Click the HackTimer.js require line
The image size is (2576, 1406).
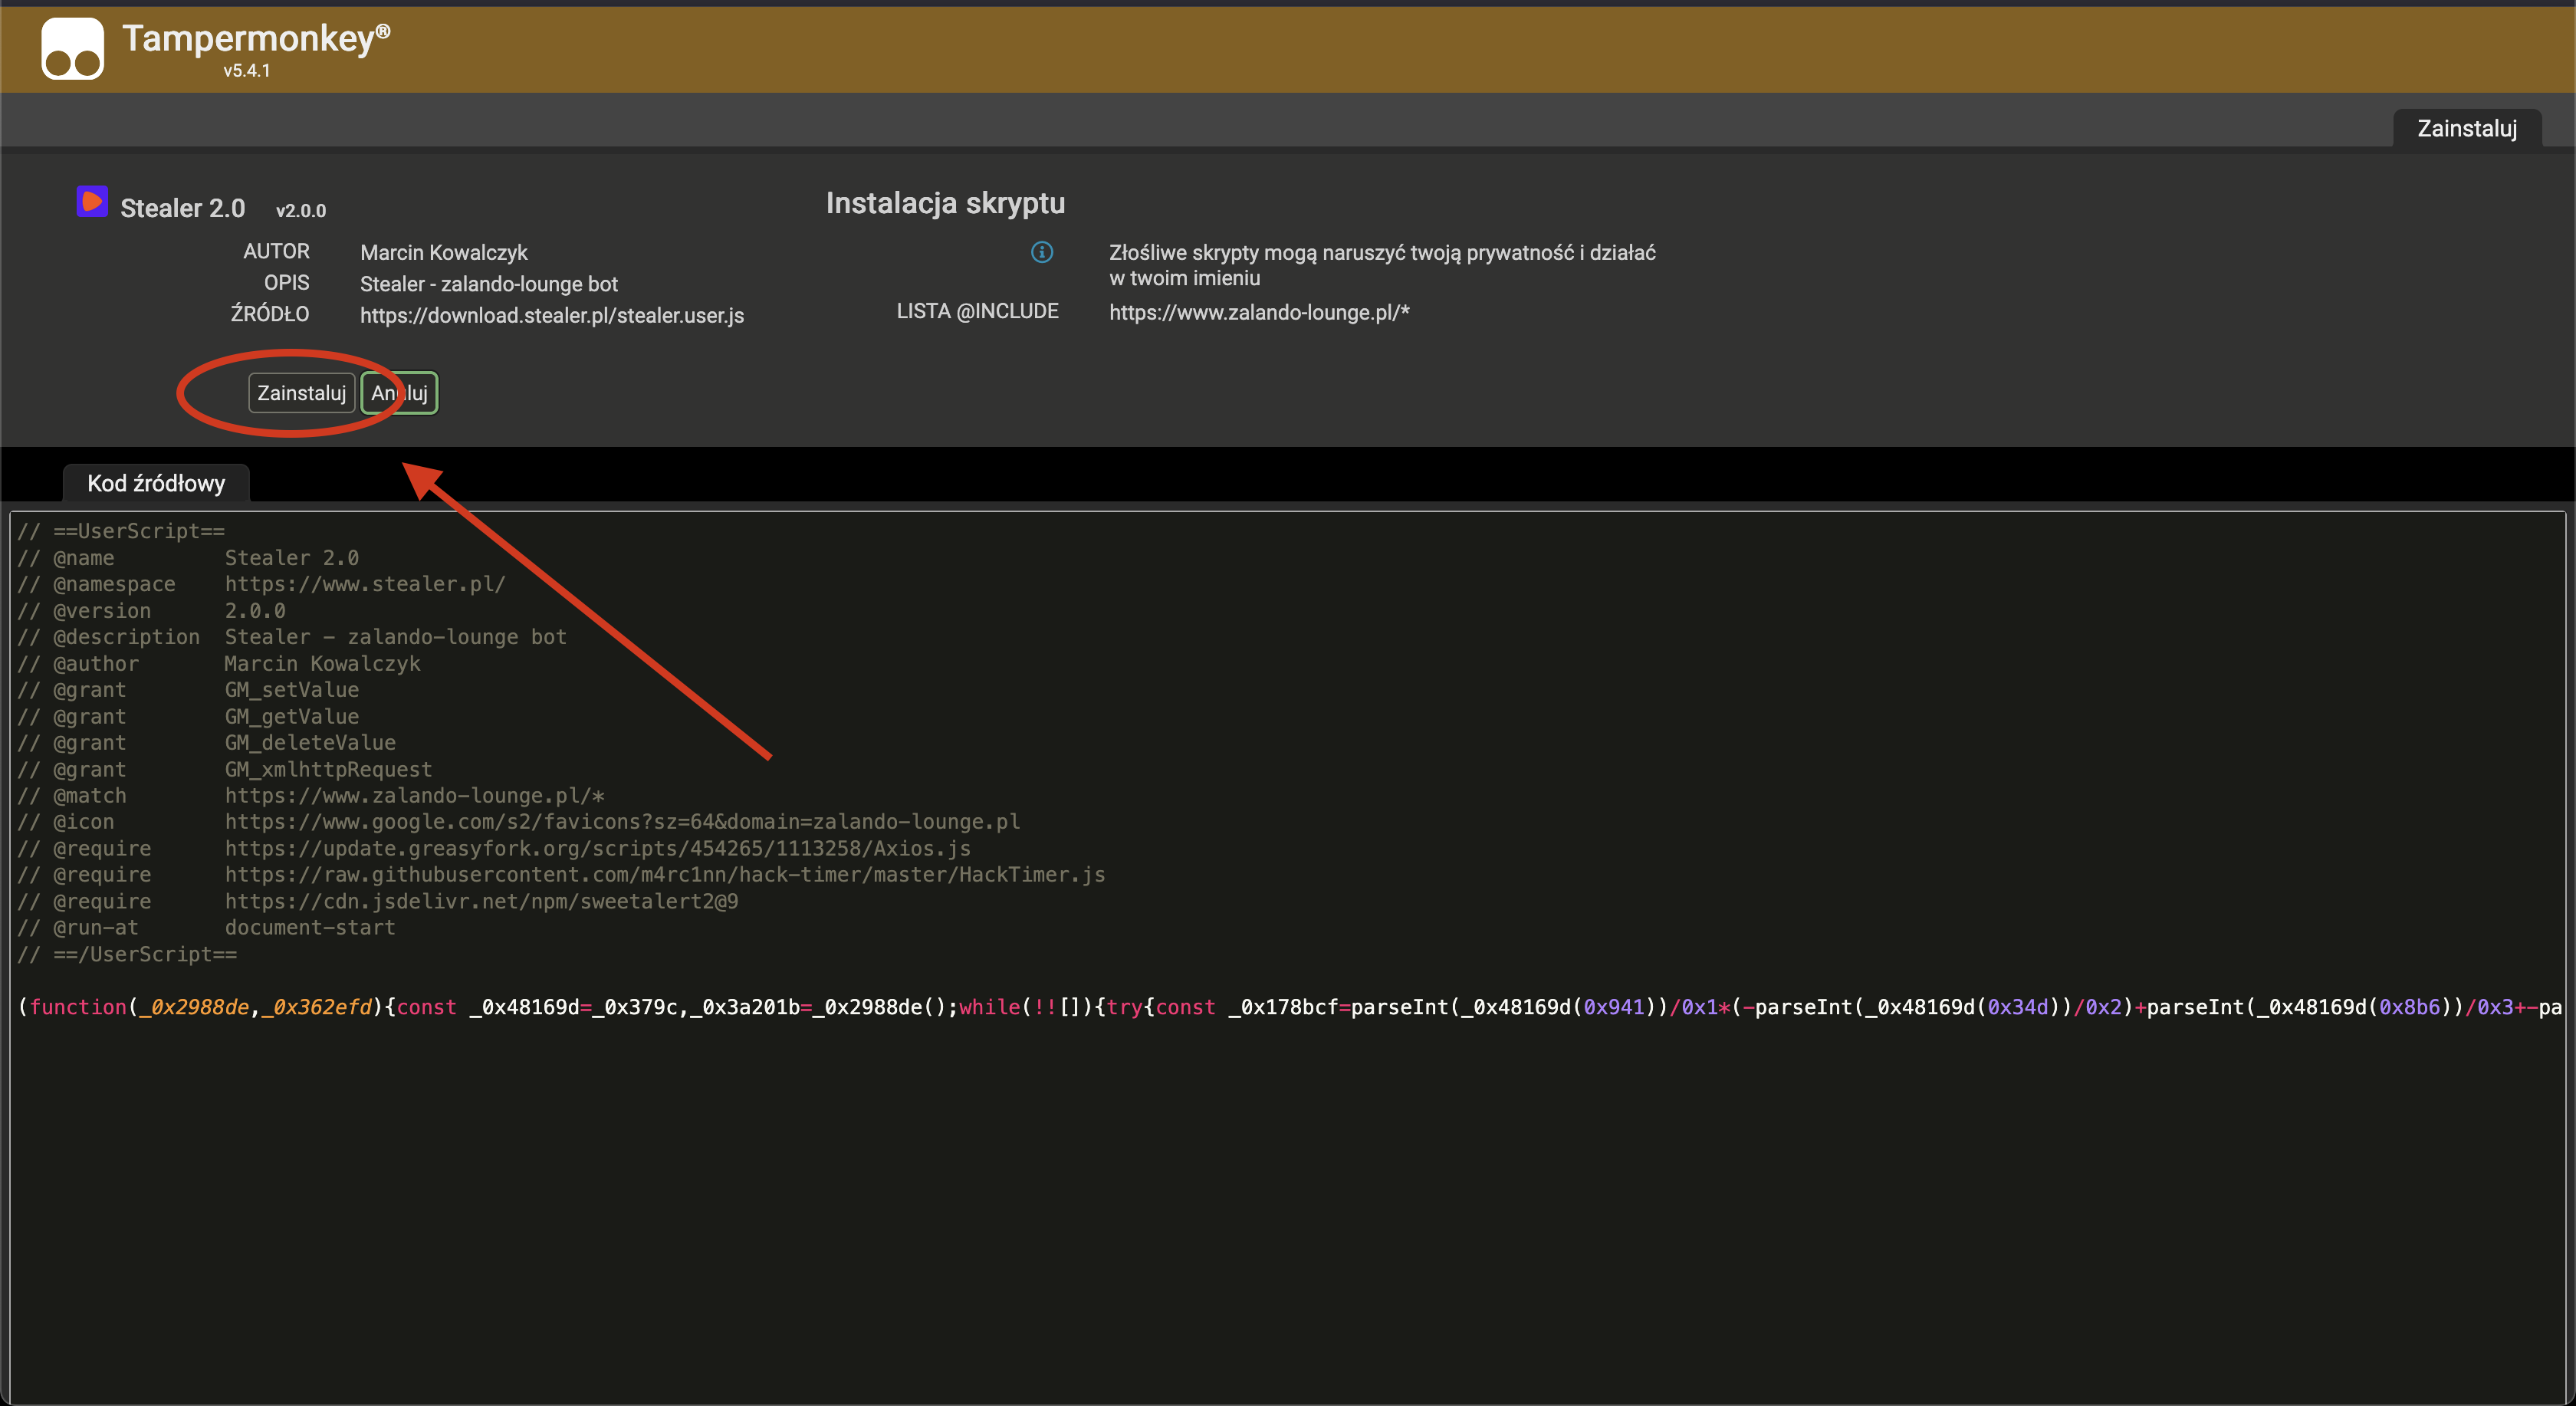(560, 875)
